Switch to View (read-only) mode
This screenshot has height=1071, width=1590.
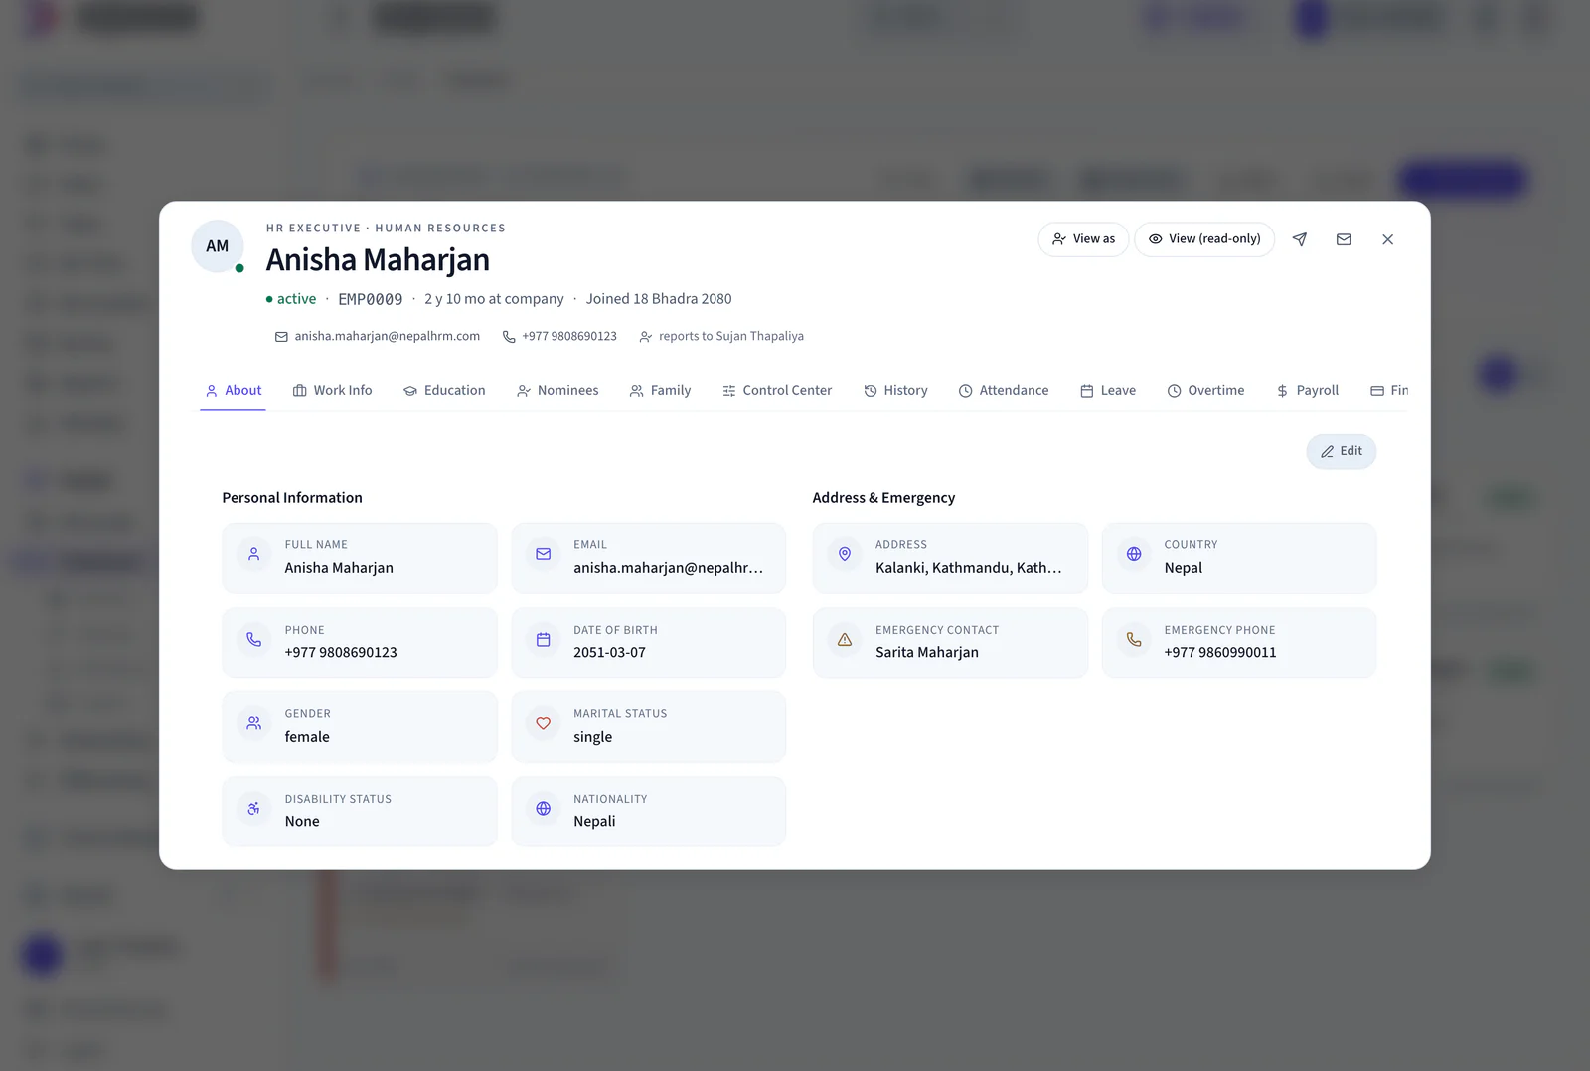click(1204, 239)
